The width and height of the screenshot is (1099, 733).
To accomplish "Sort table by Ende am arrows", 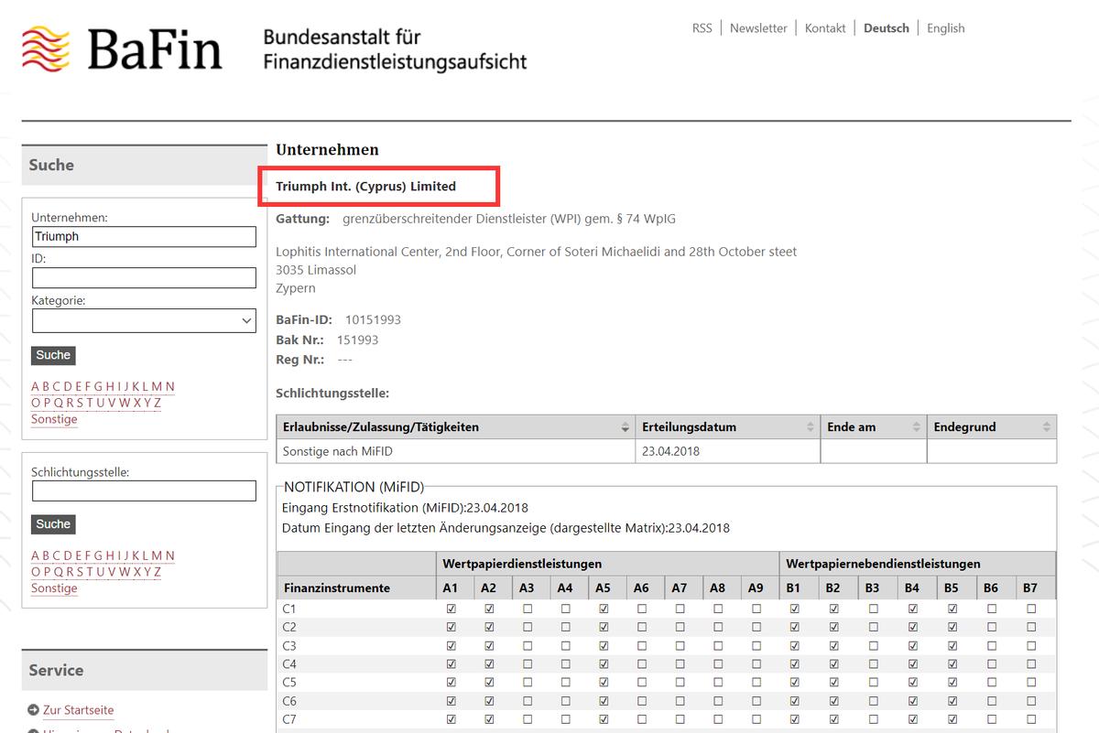I will pyautogui.click(x=917, y=427).
